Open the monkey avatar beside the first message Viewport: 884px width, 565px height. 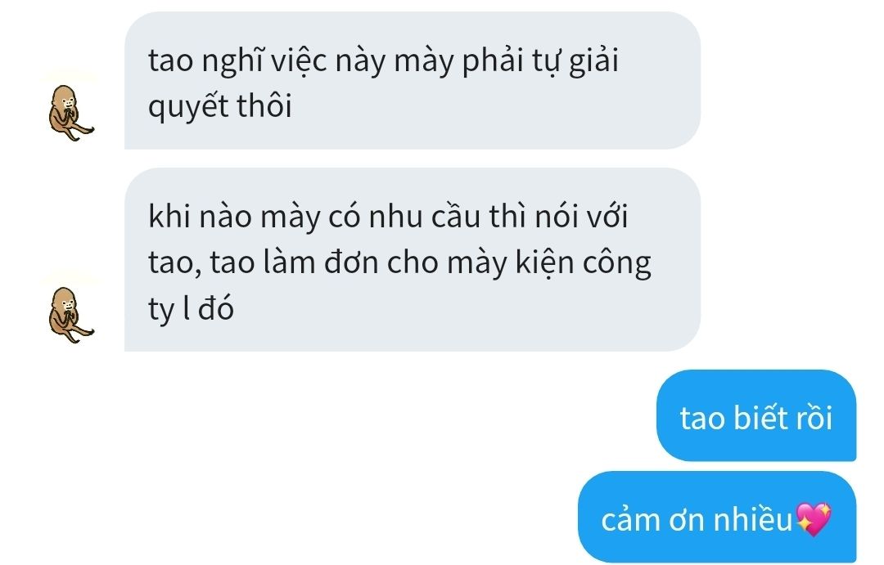coord(70,112)
